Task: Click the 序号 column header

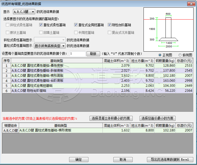Action: click(7, 61)
